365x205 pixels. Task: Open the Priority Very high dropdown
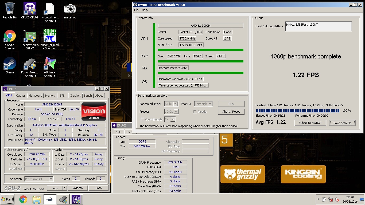coord(203,104)
